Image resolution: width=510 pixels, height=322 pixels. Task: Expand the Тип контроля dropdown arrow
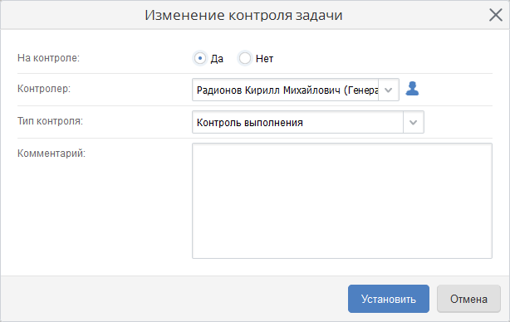pyautogui.click(x=414, y=122)
